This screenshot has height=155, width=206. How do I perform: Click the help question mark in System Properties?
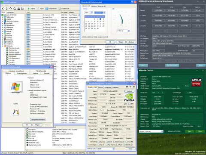point(48,67)
